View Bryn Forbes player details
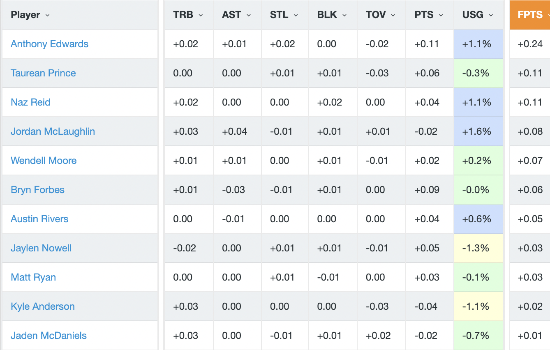Image resolution: width=550 pixels, height=350 pixels. point(37,190)
